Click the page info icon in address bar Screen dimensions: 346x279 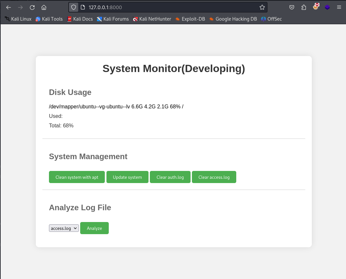[x=83, y=8]
